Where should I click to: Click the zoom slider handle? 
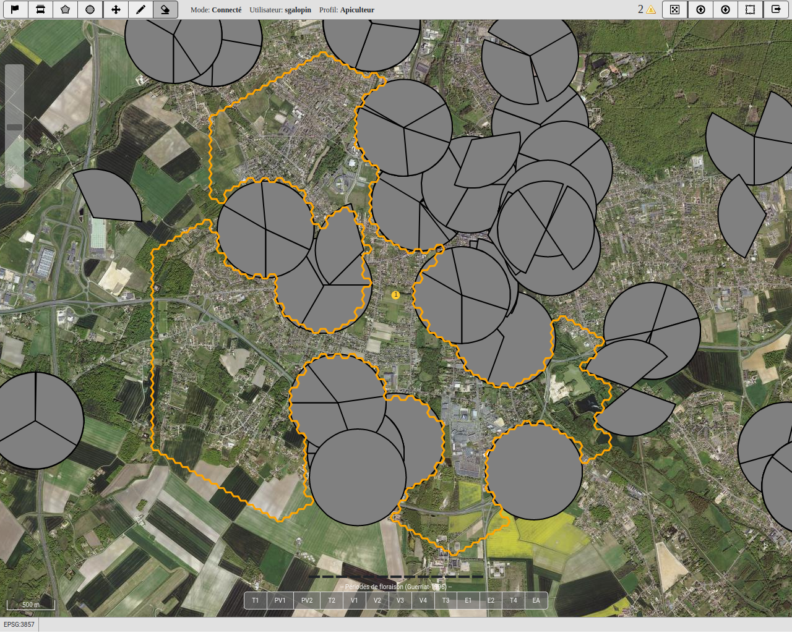(14, 127)
